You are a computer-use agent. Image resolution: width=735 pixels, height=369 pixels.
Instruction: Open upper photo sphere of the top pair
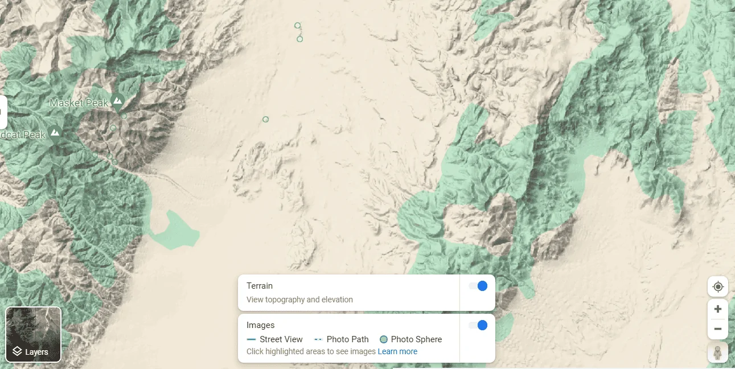coord(297,25)
